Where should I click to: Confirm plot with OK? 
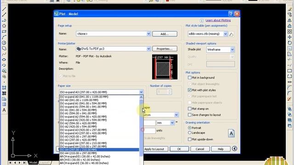pyautogui.click(x=179, y=149)
